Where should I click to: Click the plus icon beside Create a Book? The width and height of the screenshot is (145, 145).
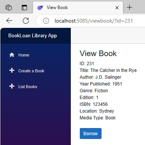(x=12, y=70)
